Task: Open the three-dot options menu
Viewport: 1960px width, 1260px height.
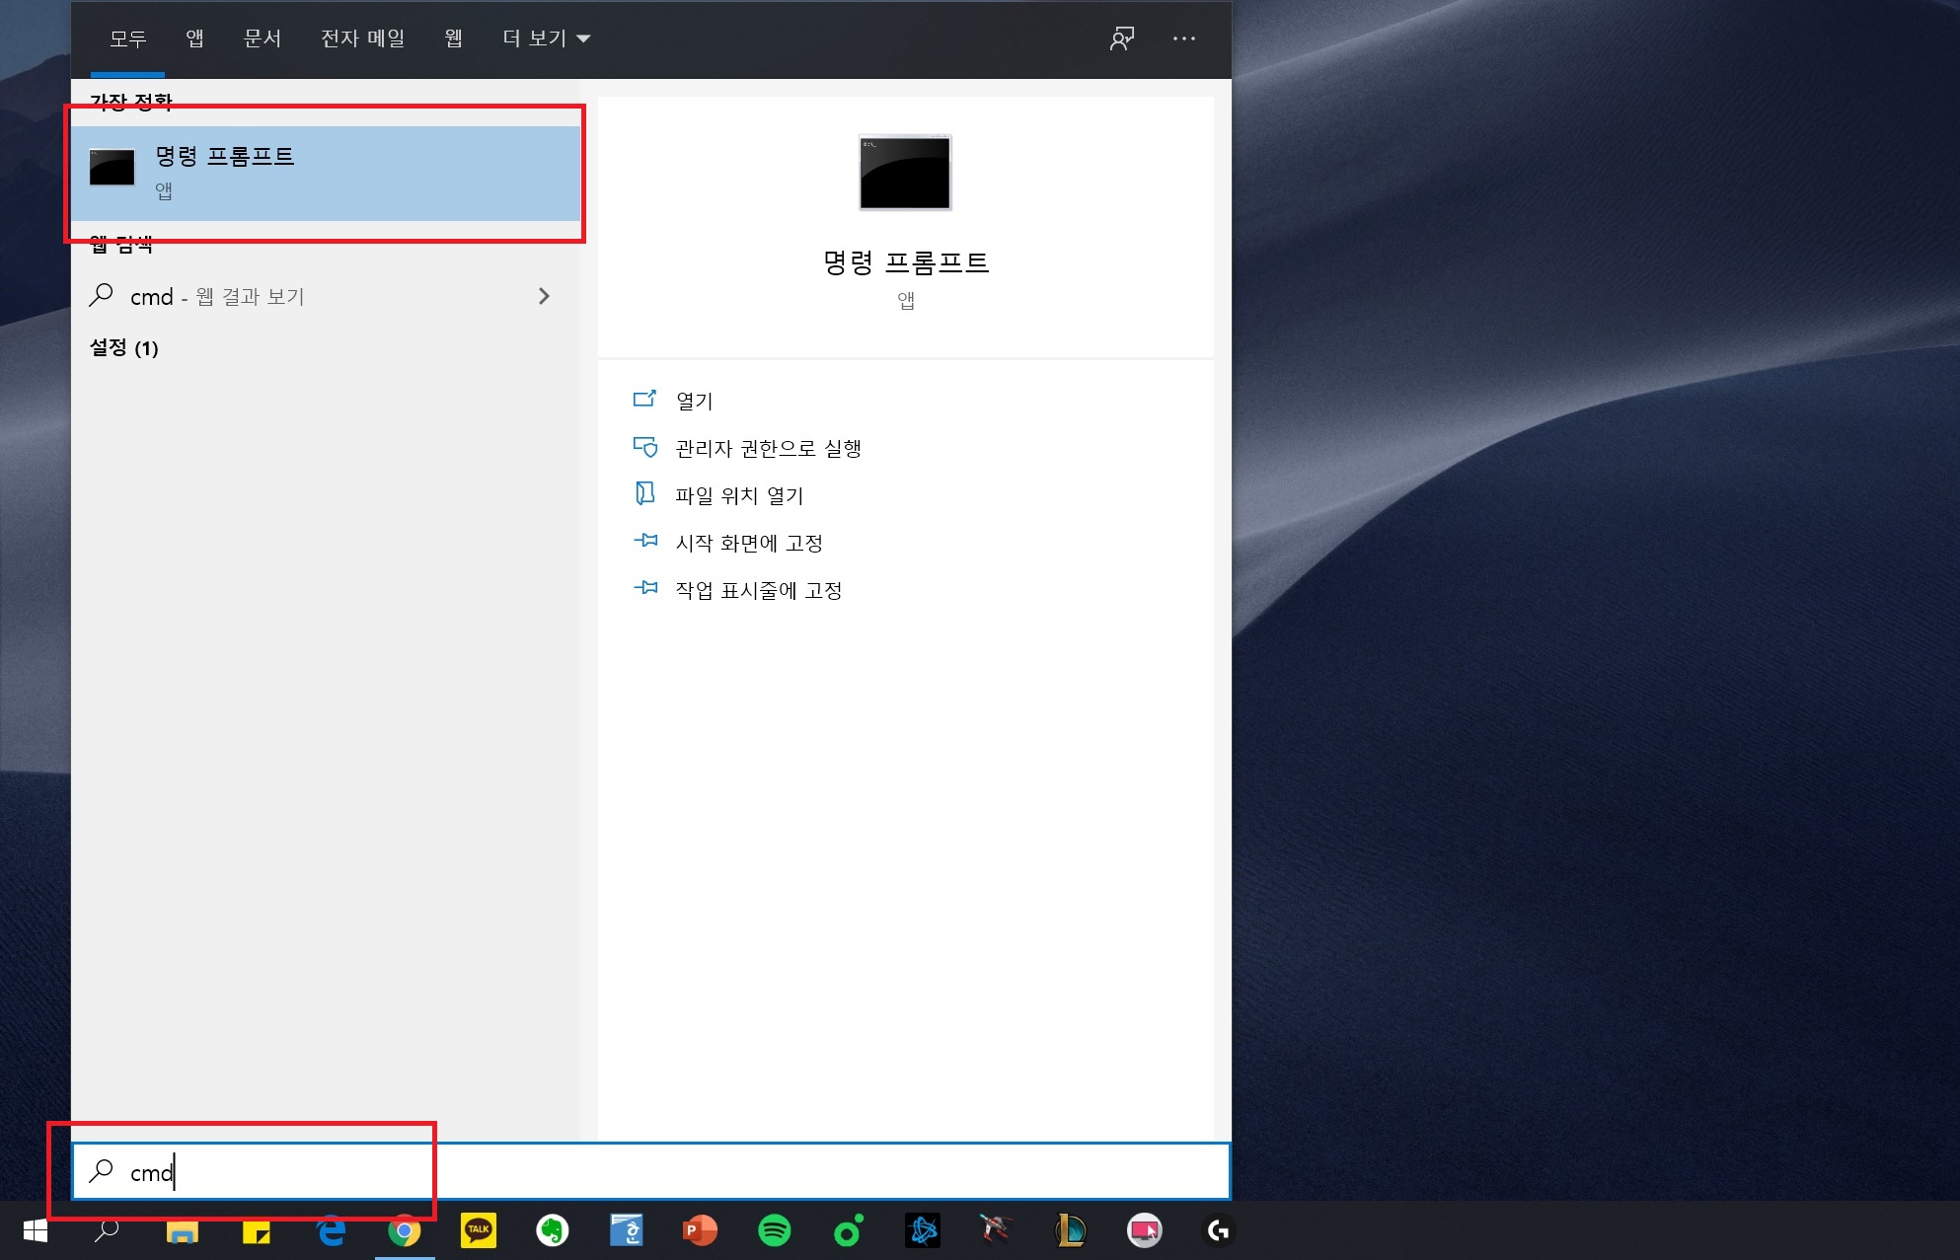Action: click(1184, 38)
